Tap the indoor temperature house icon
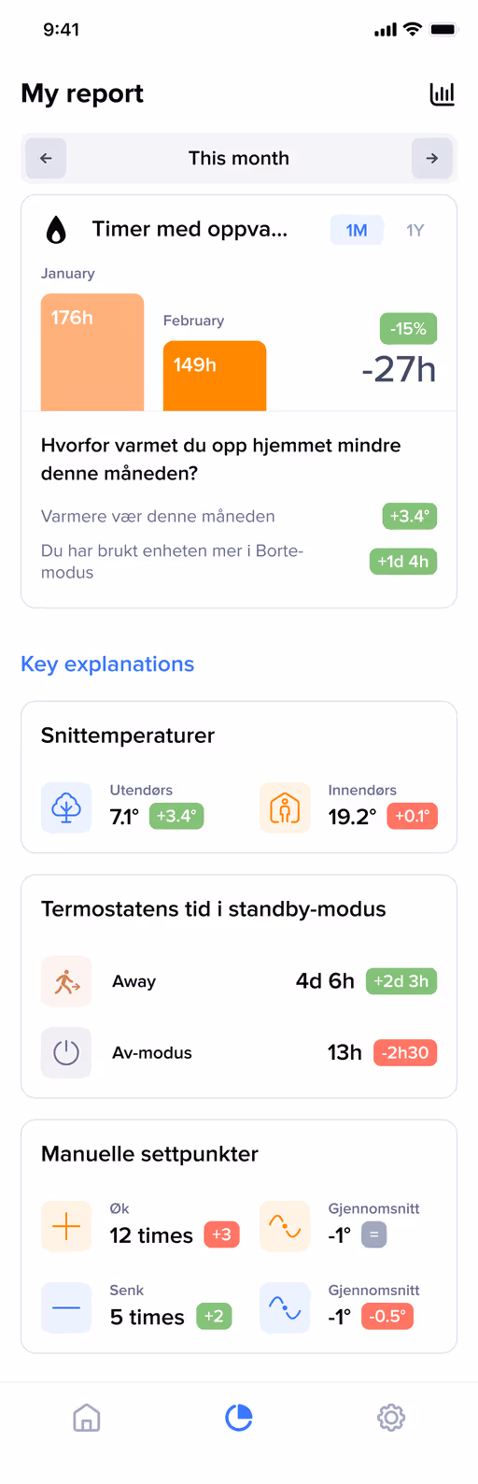Screen dimensions: 478x1484 pyautogui.click(x=285, y=807)
